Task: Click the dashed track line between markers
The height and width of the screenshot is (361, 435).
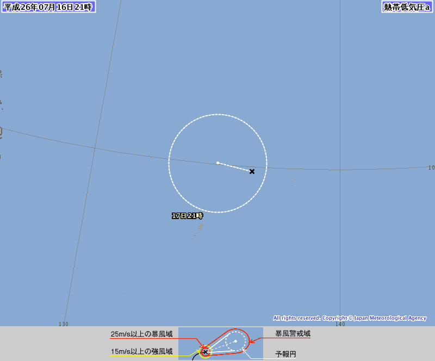Action: (x=235, y=167)
